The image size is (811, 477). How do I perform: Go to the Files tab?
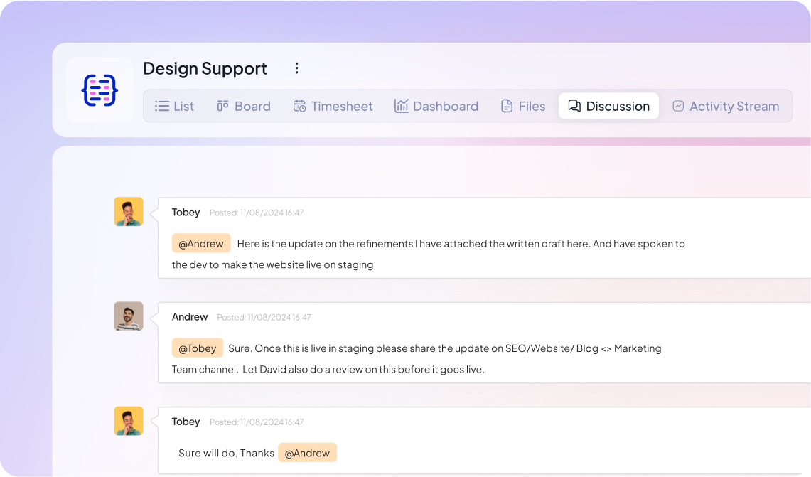[x=523, y=106]
